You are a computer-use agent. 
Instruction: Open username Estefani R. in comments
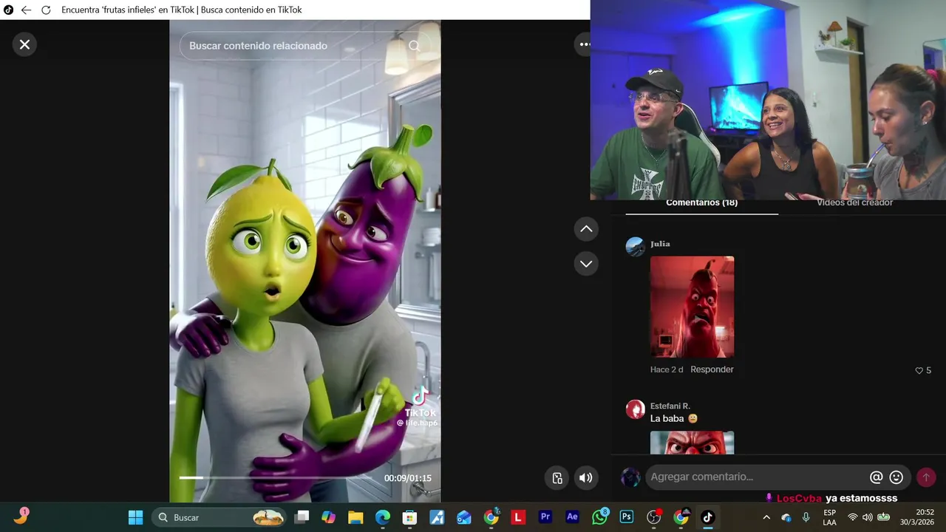pyautogui.click(x=670, y=406)
